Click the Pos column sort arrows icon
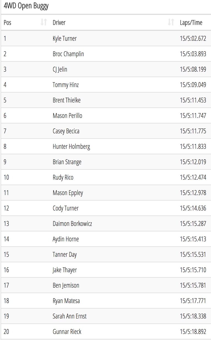This screenshot has height=340, width=211. coord(44,22)
